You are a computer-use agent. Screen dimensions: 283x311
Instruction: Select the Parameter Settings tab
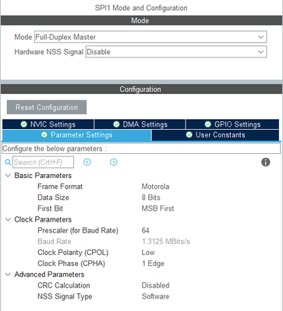(76, 135)
